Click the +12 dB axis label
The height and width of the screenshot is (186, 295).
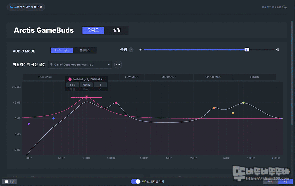click(16, 87)
